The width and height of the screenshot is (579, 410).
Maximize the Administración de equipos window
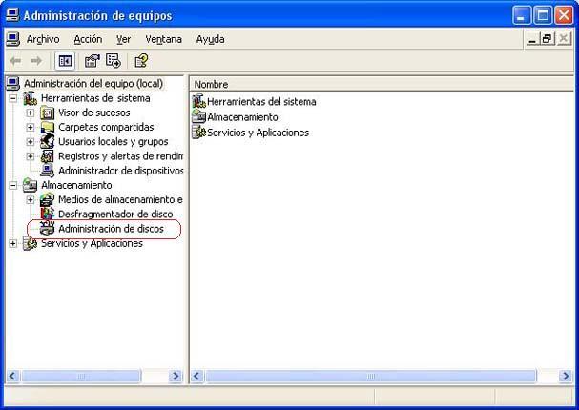coord(543,15)
